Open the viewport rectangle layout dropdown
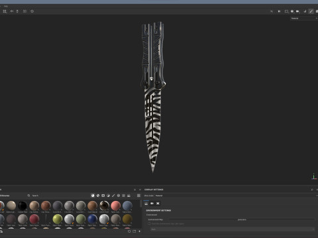Image resolution: width=318 pixels, height=238 pixels. 286,11
